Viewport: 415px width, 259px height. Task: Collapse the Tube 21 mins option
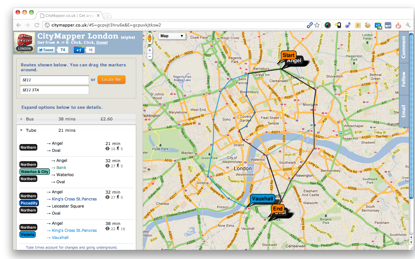[x=76, y=130]
